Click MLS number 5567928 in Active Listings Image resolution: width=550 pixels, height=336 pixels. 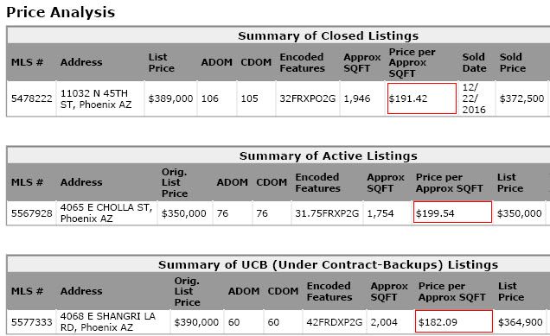point(32,213)
